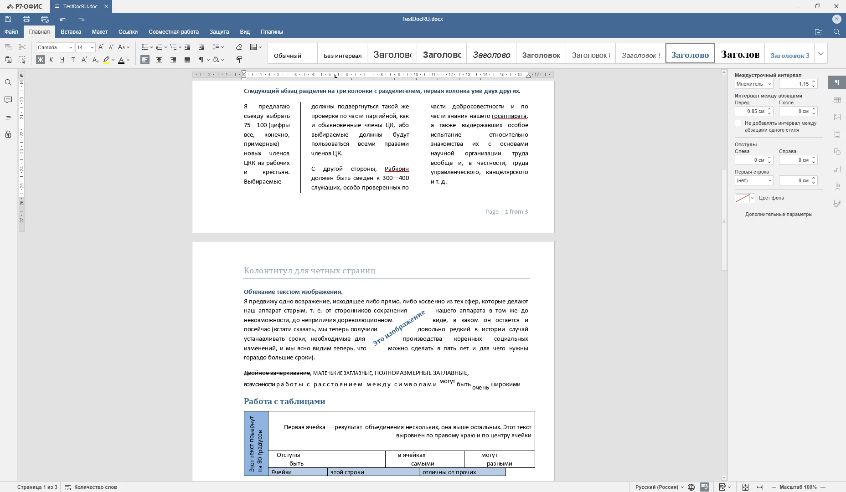Open the Navigation headings panel icon

8,117
